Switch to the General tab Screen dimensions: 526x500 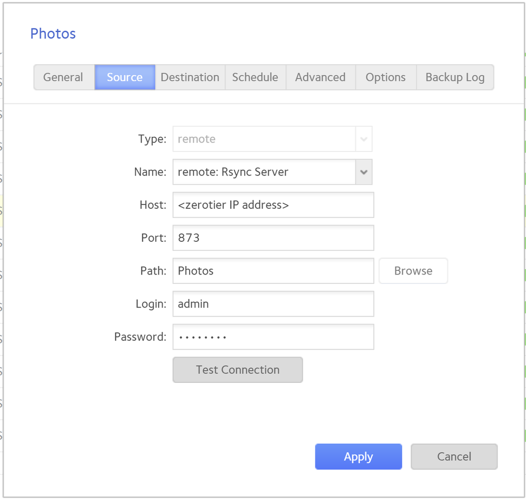(x=63, y=77)
